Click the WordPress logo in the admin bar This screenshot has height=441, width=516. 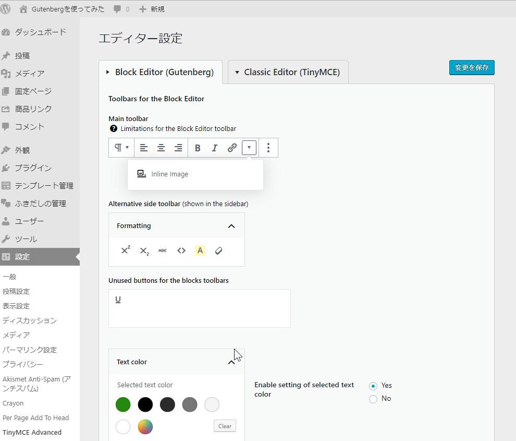pos(5,9)
